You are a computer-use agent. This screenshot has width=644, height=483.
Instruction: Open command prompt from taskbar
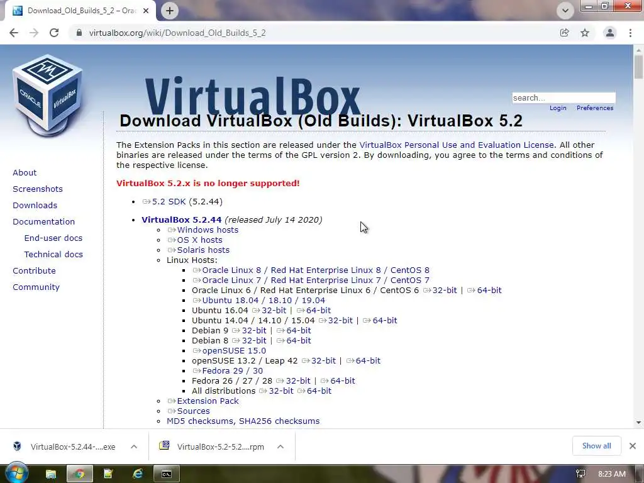click(x=166, y=474)
